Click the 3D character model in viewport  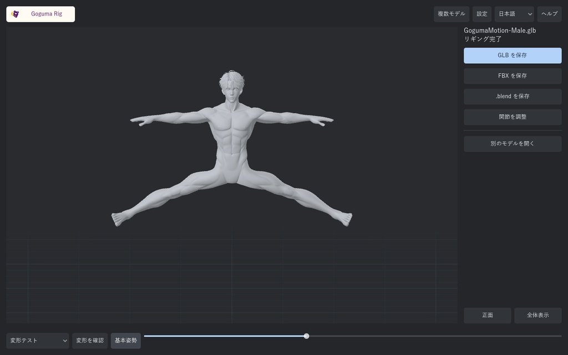[x=232, y=149]
